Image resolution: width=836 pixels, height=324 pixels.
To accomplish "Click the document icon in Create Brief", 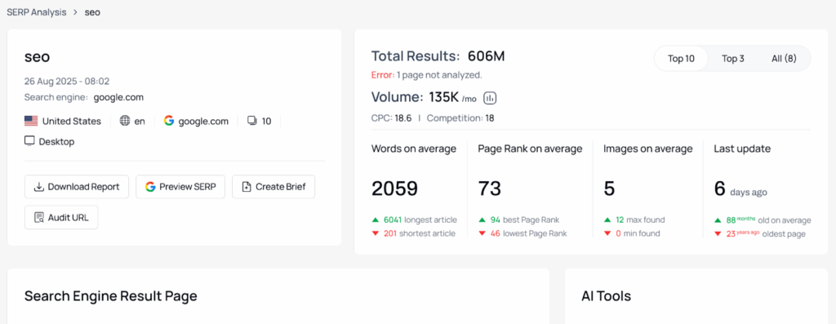I will click(247, 187).
